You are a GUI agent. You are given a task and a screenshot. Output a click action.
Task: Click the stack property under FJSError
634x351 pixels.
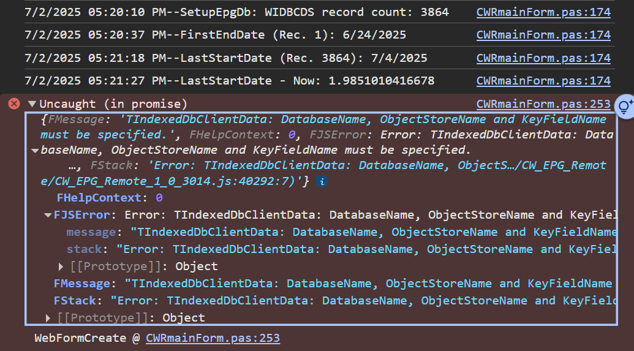[342, 249]
